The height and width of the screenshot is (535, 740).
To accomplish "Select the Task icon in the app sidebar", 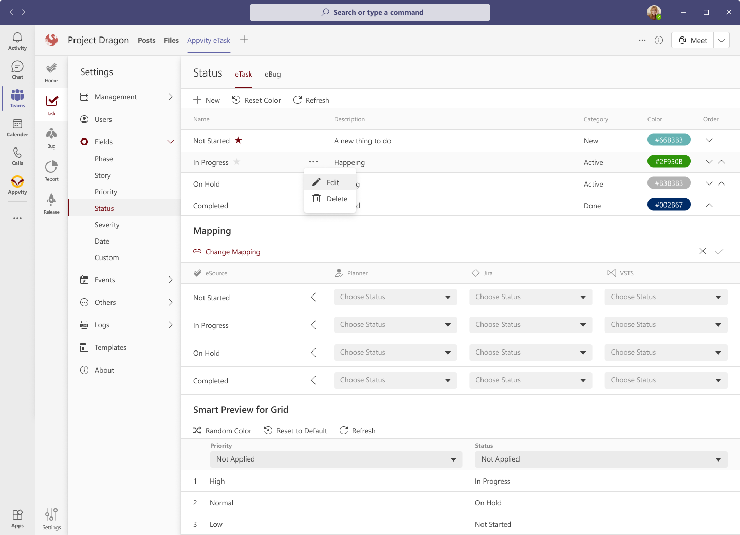I will (x=51, y=104).
